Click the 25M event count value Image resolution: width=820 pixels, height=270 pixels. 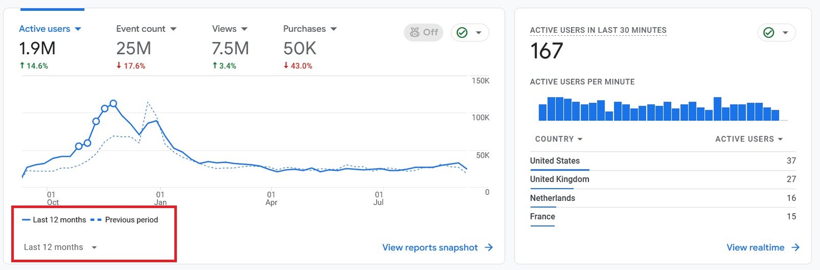(x=133, y=48)
